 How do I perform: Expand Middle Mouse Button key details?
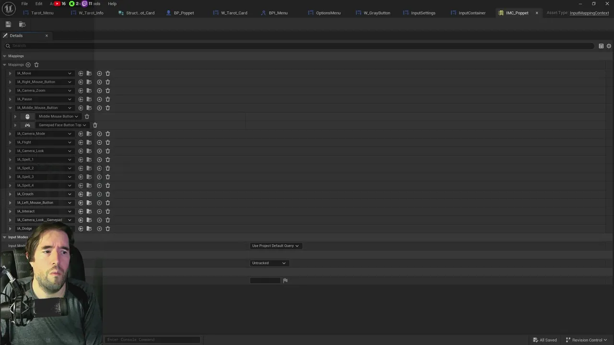point(15,116)
